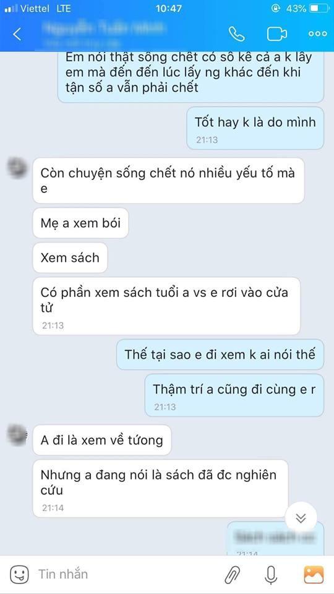Tap the battery indicator in status bar

click(319, 8)
